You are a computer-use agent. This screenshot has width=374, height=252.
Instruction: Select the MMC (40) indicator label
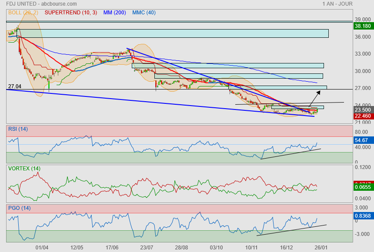pos(144,13)
